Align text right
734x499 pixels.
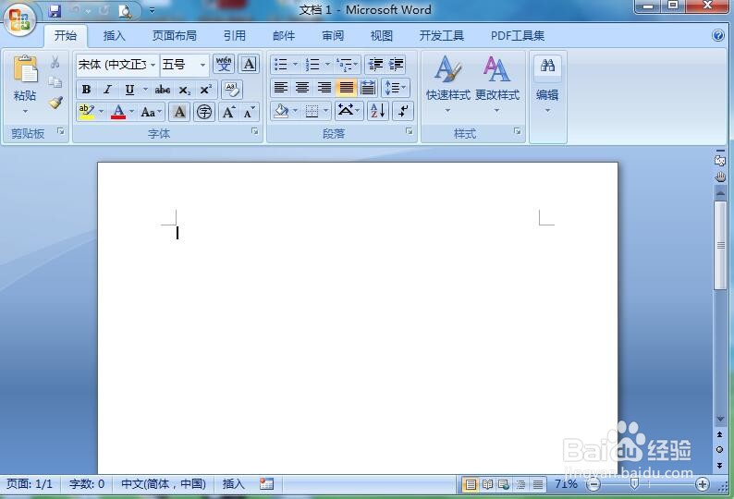324,88
